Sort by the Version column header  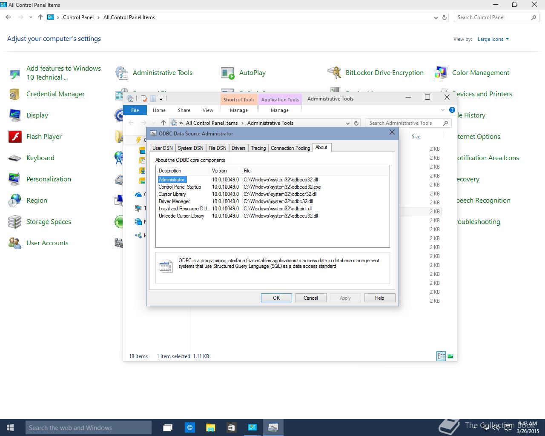tap(225, 171)
